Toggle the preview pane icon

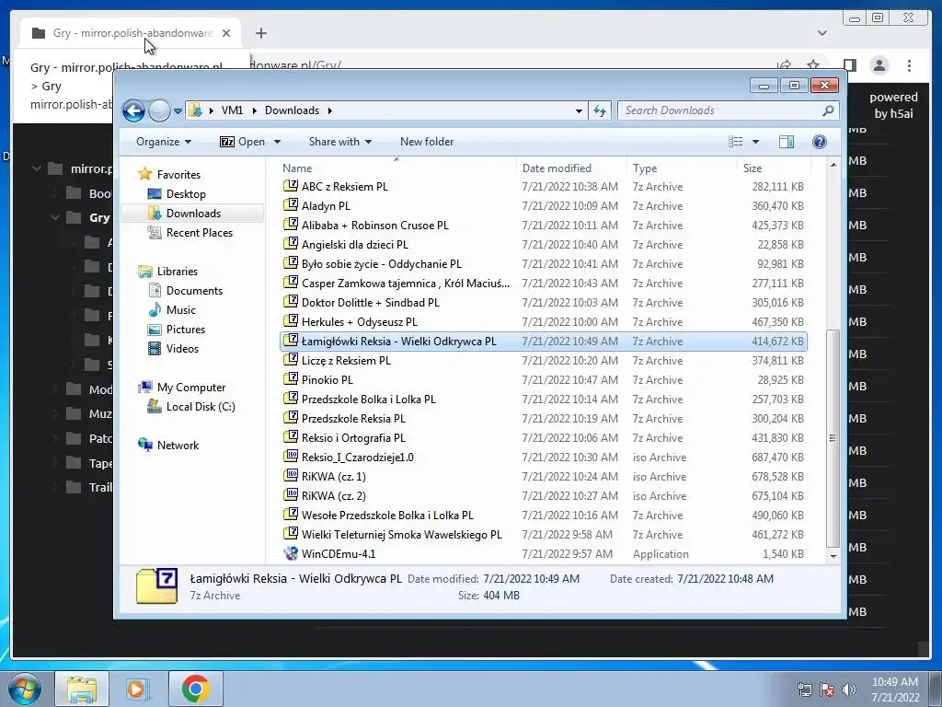(787, 142)
